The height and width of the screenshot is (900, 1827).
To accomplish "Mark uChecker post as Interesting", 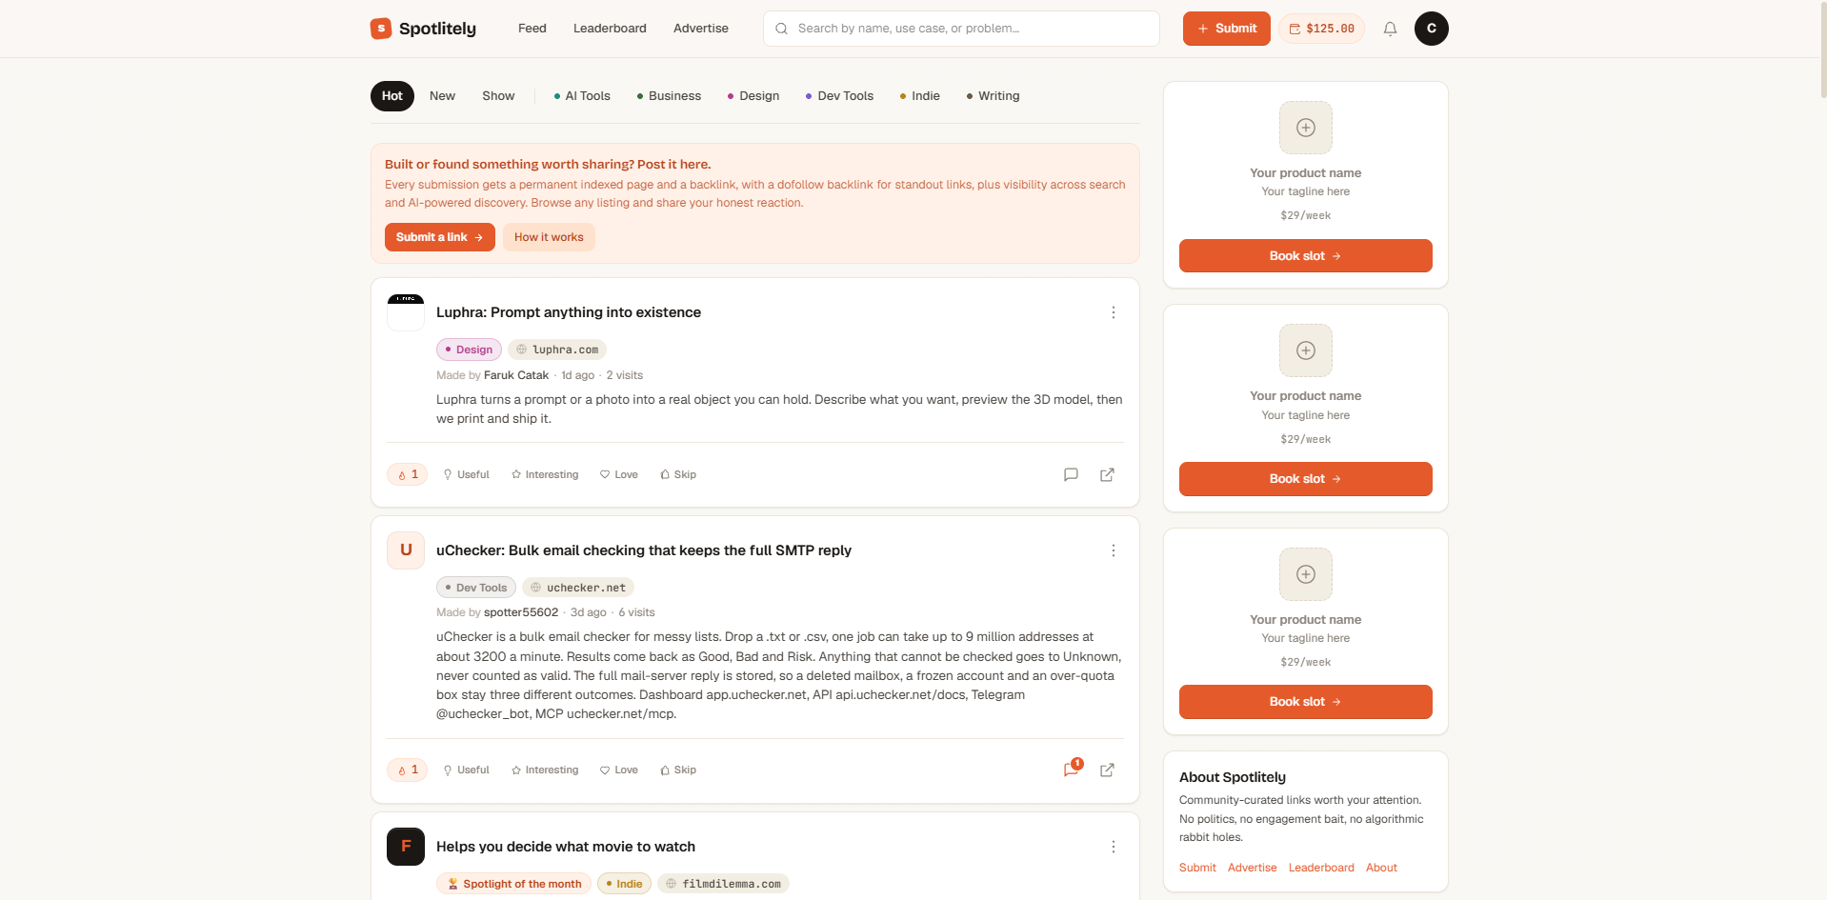I will (x=545, y=770).
